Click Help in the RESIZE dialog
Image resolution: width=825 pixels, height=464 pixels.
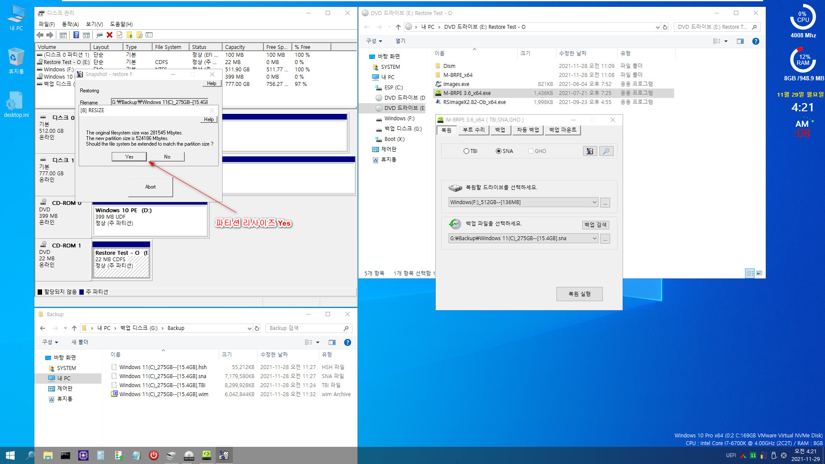point(209,119)
